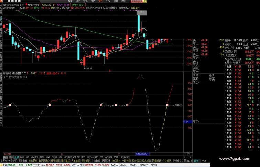Click the 0 reset button under 日线
Screen dimensions: 260x167
pos(191,157)
